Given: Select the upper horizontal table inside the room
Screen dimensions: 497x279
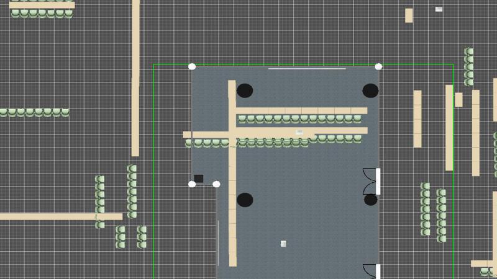Looking at the screenshot, I should (301, 111).
